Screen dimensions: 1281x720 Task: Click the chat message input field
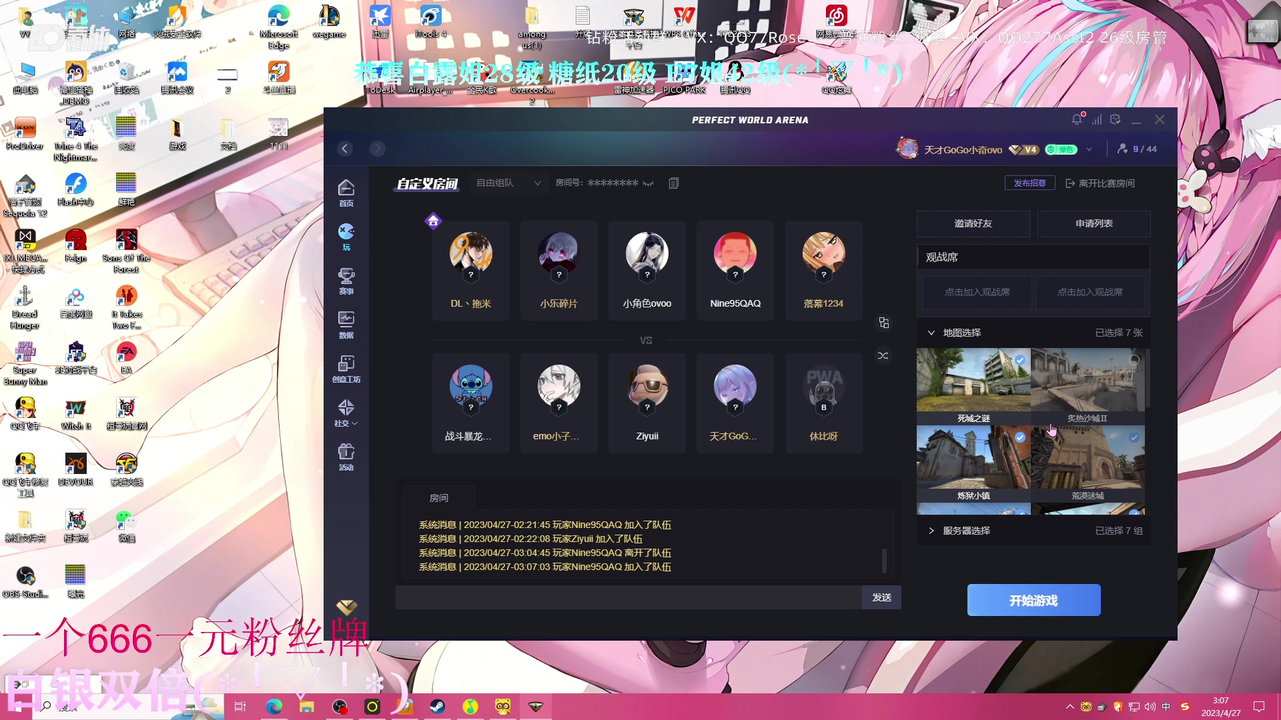[628, 597]
